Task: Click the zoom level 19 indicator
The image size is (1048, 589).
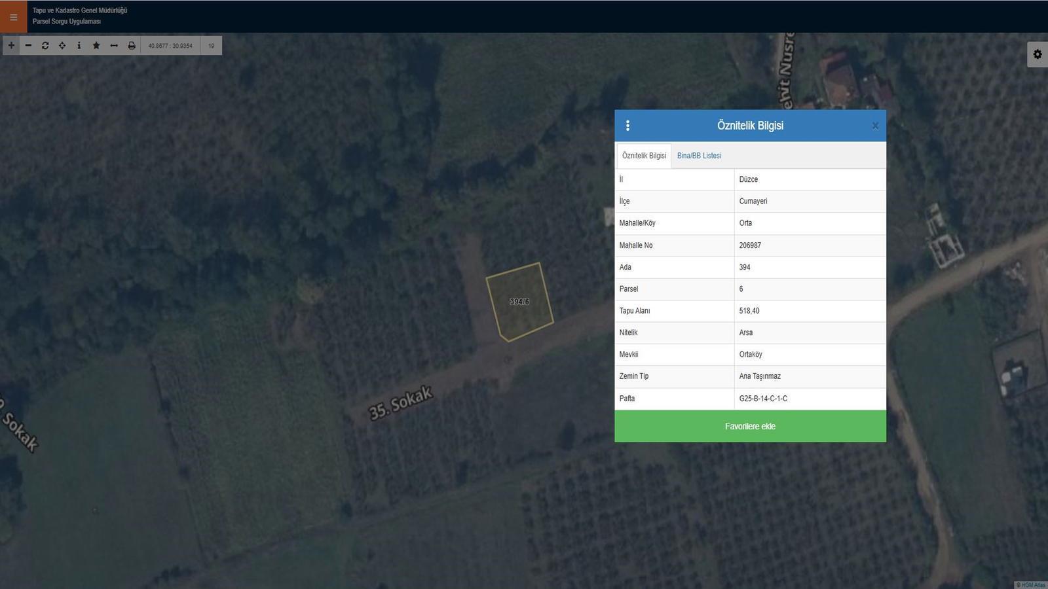Action: (x=211, y=46)
